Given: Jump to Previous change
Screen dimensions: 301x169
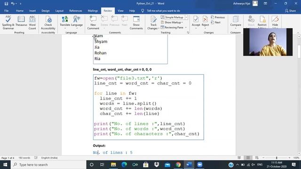Looking at the screenshot, I should (x=218, y=17).
